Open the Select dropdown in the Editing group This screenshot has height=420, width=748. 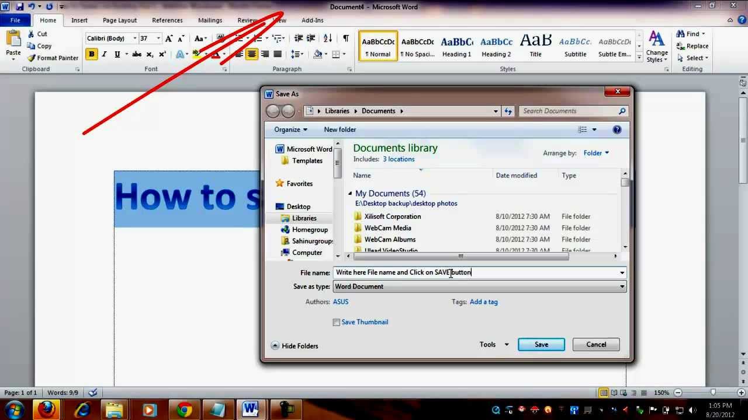692,58
